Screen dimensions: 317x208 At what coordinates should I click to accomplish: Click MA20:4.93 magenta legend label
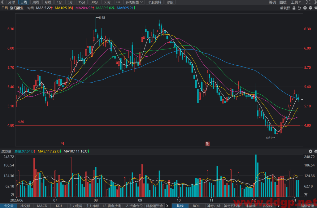[x=85, y=8]
